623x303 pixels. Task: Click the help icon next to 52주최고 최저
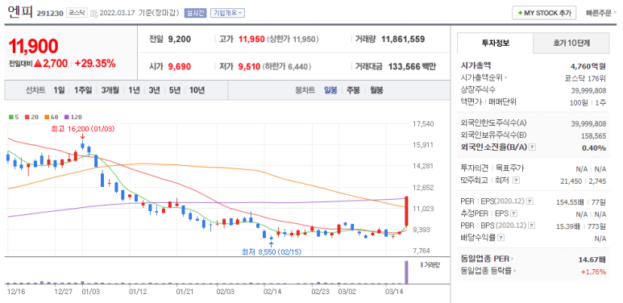[x=516, y=181]
